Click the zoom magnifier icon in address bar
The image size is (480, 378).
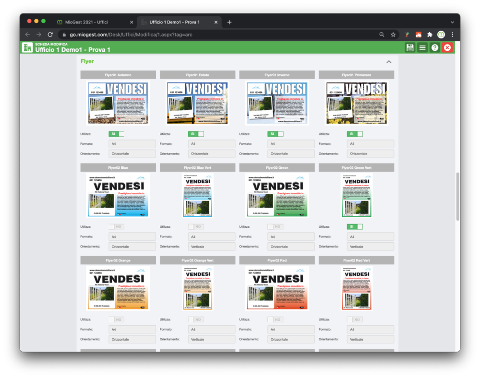tap(382, 35)
